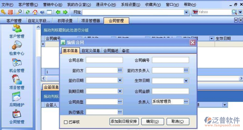Switch to the 自定义信息 tab
Viewport: 243px width, 130px height.
(91, 51)
